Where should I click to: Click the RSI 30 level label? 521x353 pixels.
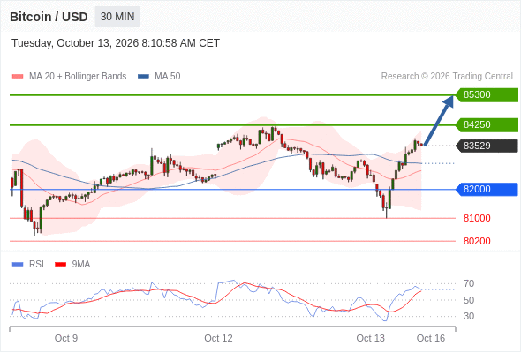(x=469, y=316)
